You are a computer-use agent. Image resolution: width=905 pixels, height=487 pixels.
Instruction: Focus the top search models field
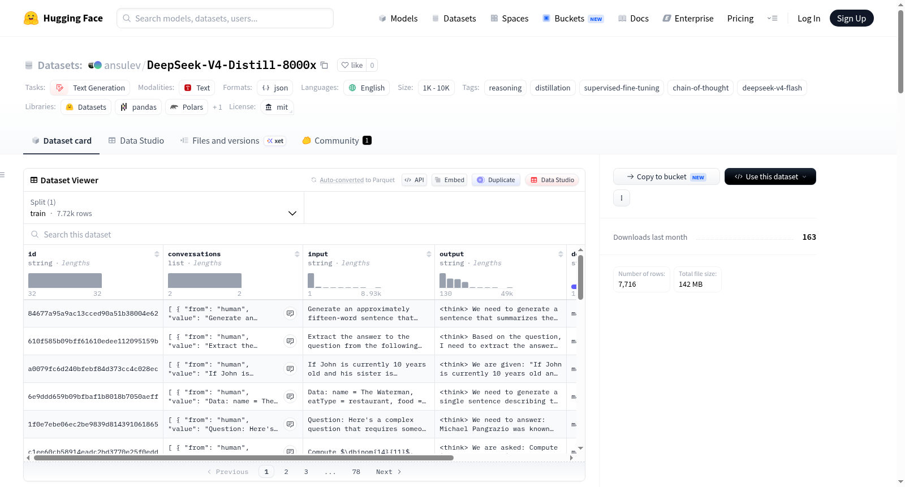[225, 18]
